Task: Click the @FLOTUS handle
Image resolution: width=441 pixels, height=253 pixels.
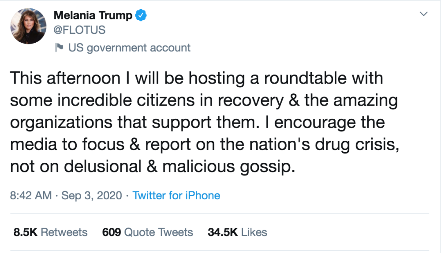Action: [x=79, y=31]
